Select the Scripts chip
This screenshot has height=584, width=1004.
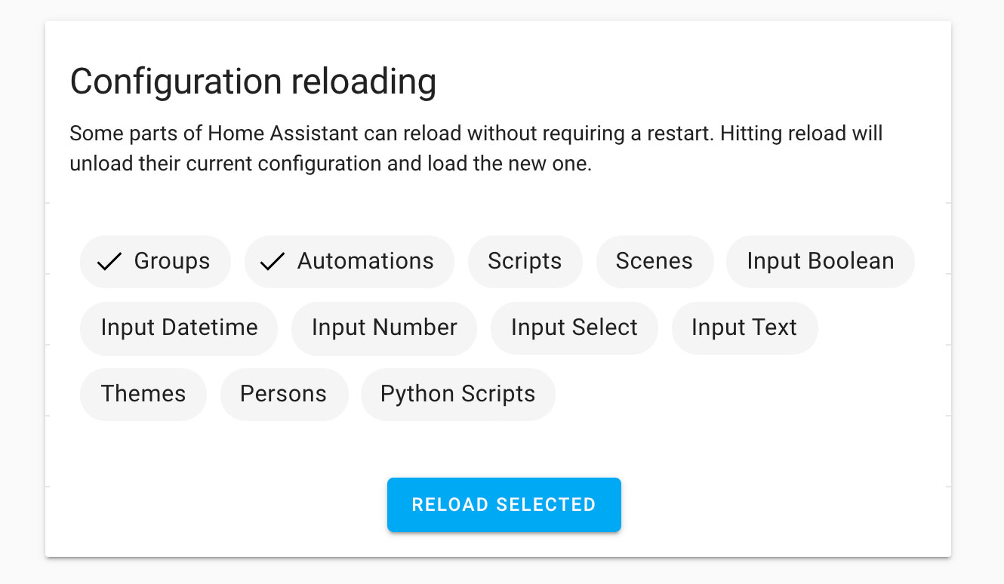(525, 261)
